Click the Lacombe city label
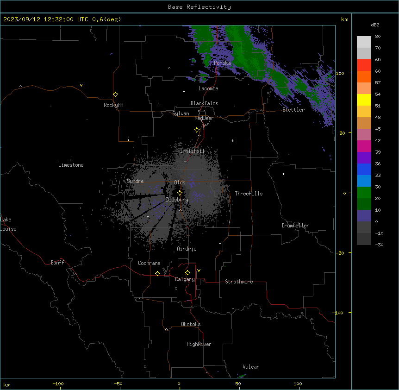 (208, 88)
